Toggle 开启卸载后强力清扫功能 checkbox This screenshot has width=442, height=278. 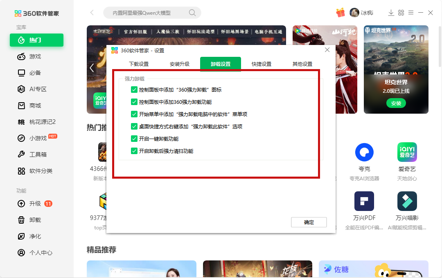click(x=134, y=151)
